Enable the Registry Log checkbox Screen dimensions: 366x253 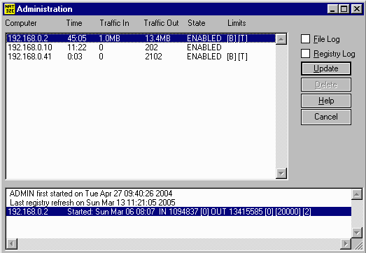[x=306, y=53]
